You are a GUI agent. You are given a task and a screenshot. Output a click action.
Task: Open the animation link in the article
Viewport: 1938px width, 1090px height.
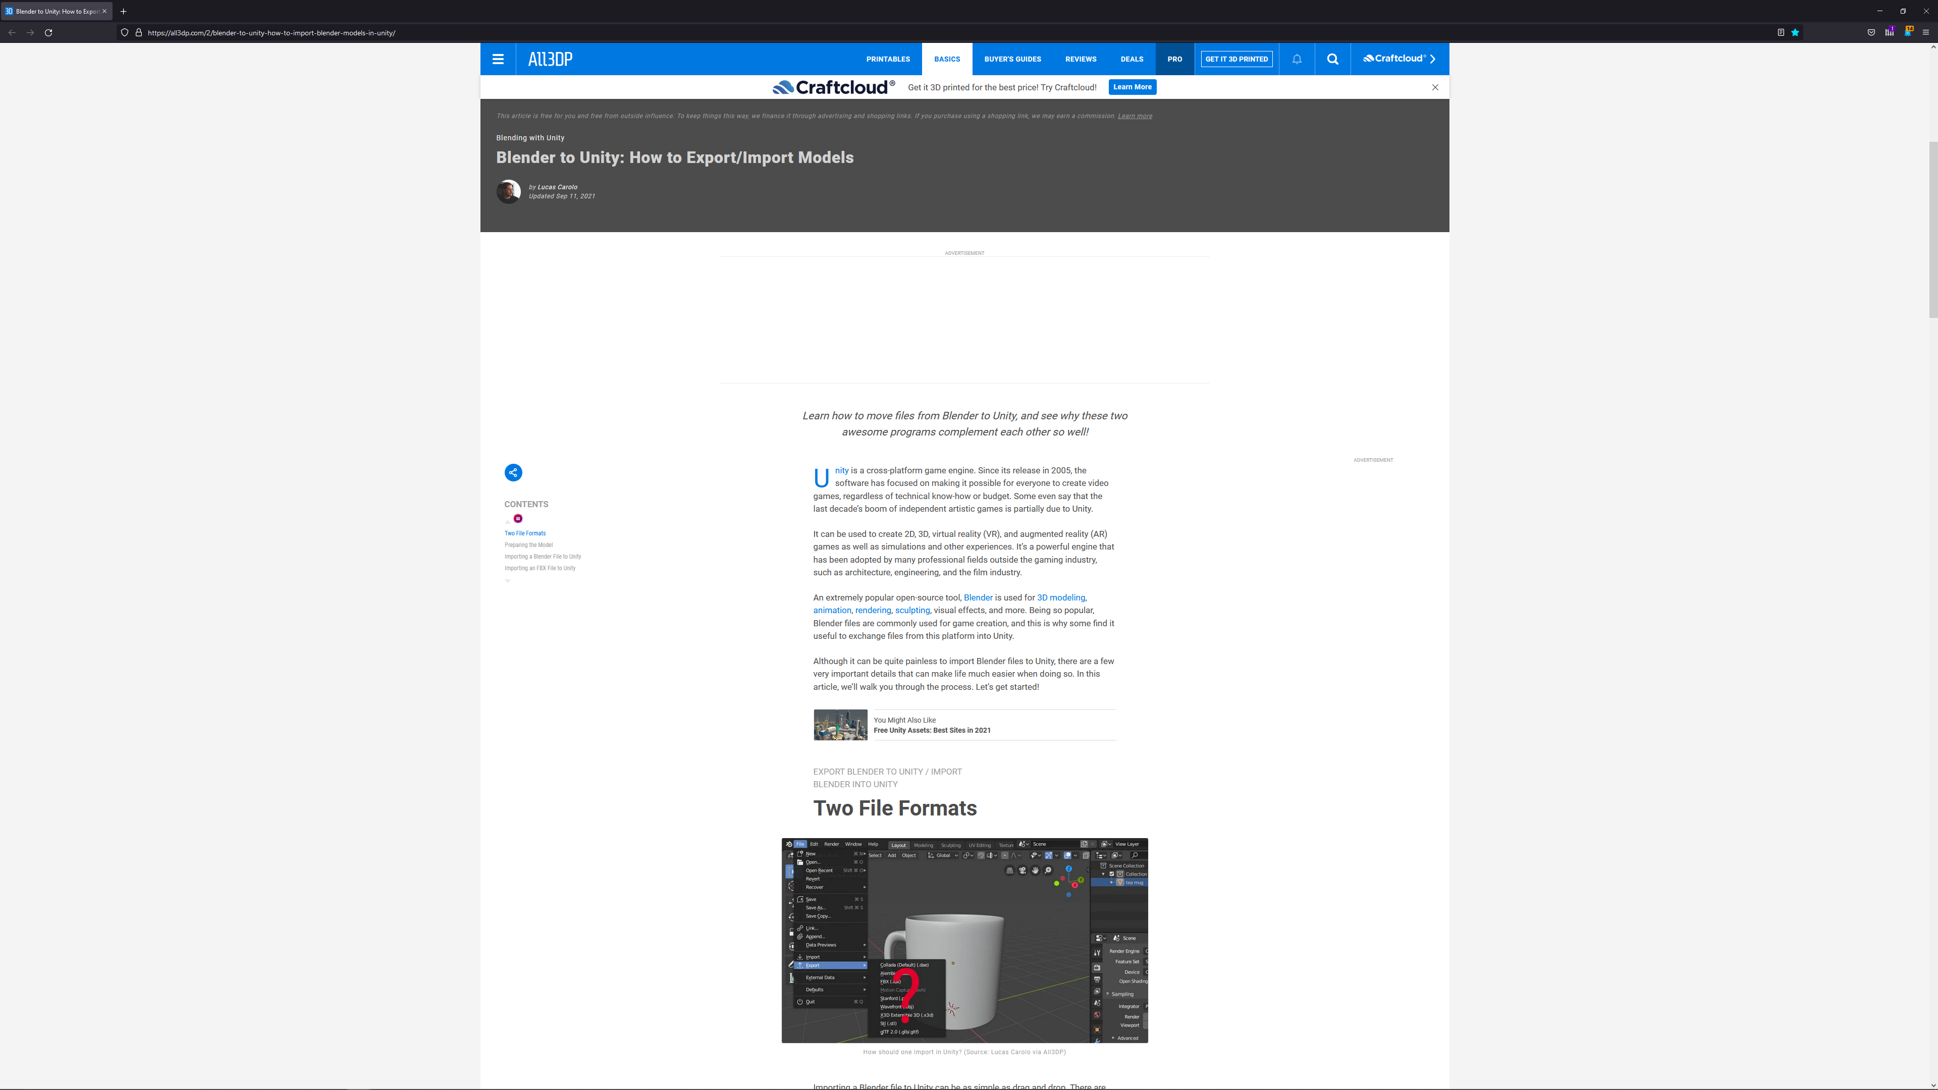click(832, 611)
